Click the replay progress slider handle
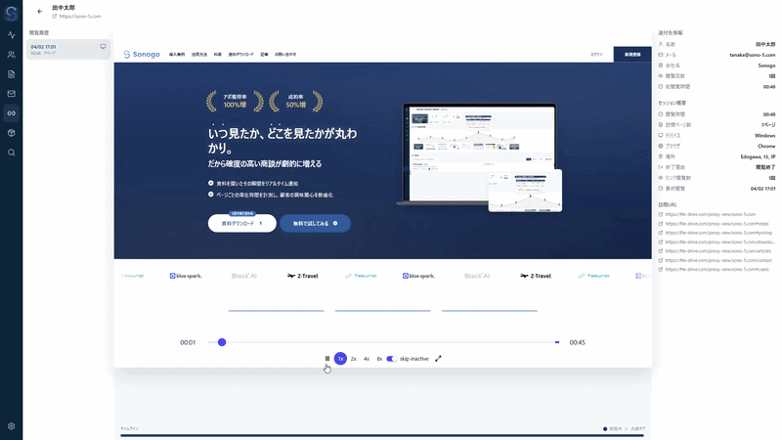Screen dimensions: 782x440 (222, 342)
